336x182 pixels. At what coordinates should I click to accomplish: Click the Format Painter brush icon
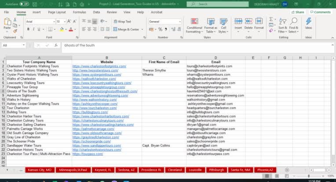click(15, 31)
